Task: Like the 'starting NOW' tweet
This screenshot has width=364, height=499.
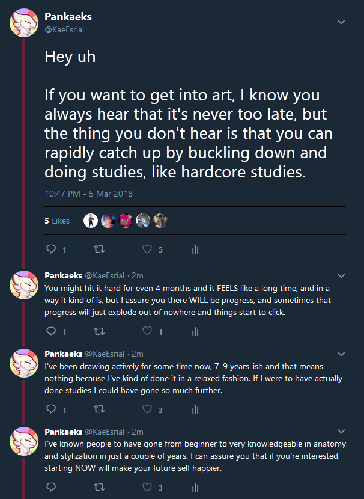Action: (147, 488)
